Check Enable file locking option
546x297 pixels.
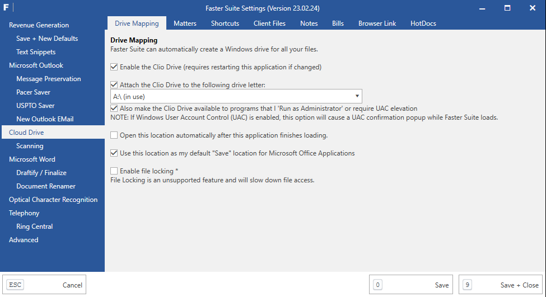114,171
